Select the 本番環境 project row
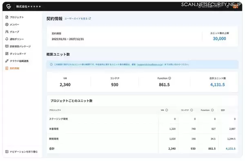Viewport: 245px width, 161px height. pos(142,129)
